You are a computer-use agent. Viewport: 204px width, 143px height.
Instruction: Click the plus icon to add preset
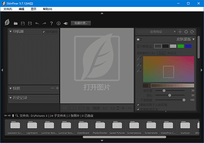(180, 32)
